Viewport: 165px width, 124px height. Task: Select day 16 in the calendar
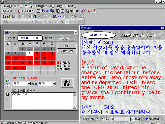pos(30,58)
